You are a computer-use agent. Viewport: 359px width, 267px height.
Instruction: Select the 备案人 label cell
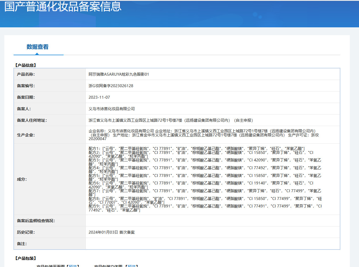(x=50, y=109)
